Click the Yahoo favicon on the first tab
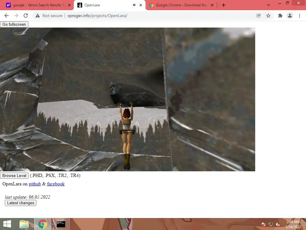 pyautogui.click(x=8, y=5)
